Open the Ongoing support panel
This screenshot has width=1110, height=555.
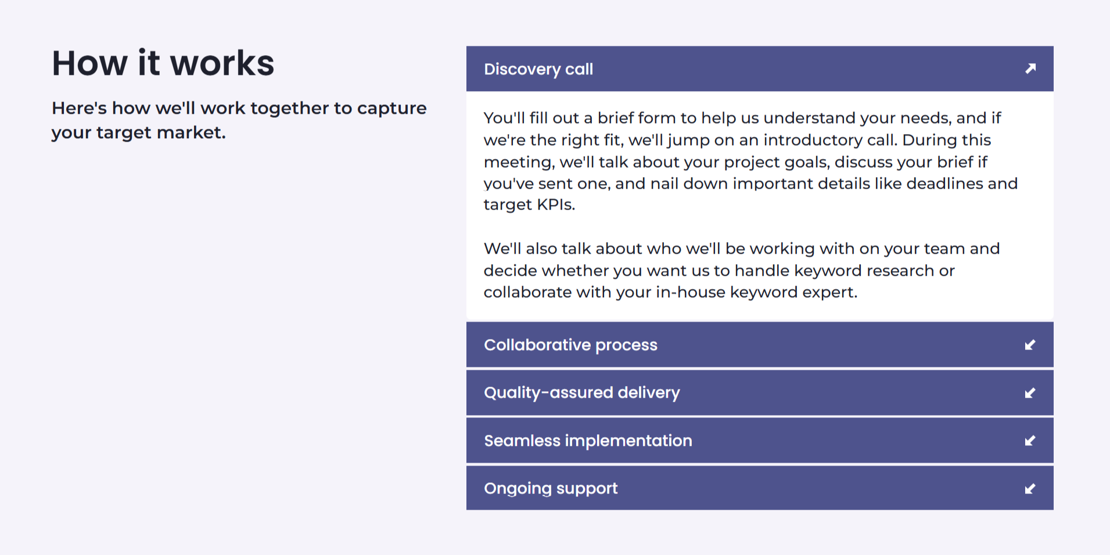(760, 488)
